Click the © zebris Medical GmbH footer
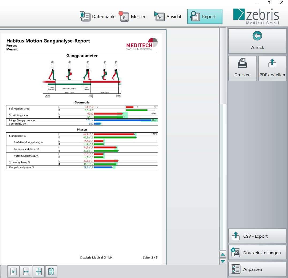Image resolution: width=288 pixels, height=278 pixels. 96,257
